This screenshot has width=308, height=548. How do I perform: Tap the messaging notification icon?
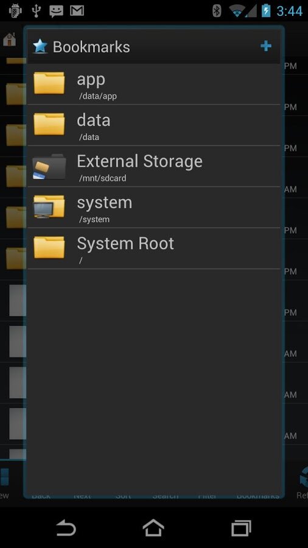click(56, 11)
